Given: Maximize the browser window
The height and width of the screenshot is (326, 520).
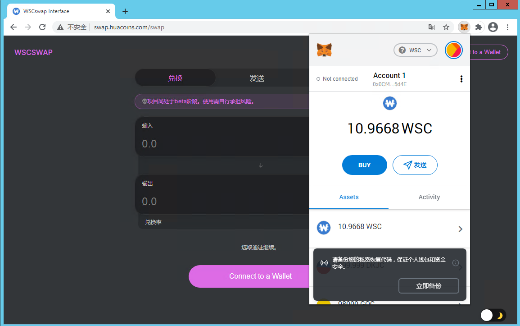Looking at the screenshot, I should tap(492, 5).
